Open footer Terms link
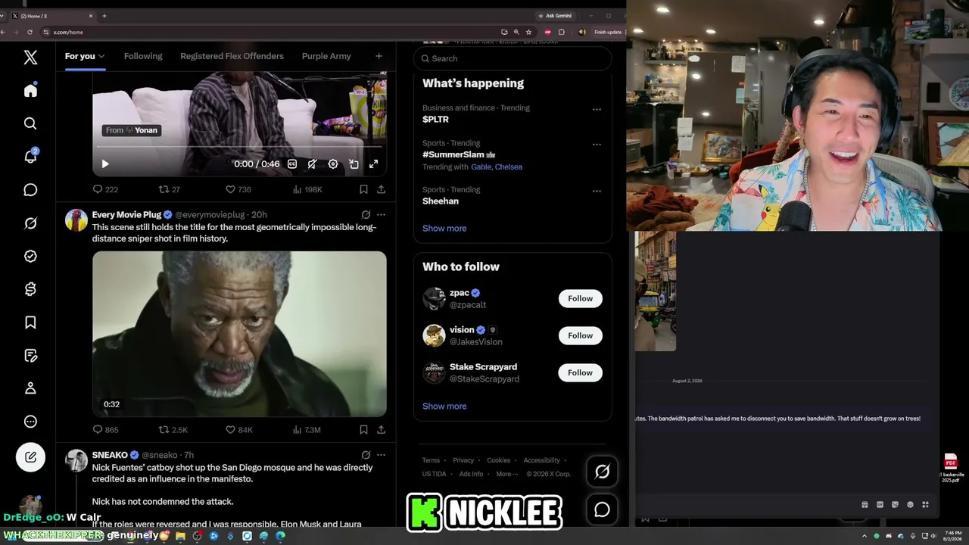Image resolution: width=969 pixels, height=545 pixels. [431, 460]
